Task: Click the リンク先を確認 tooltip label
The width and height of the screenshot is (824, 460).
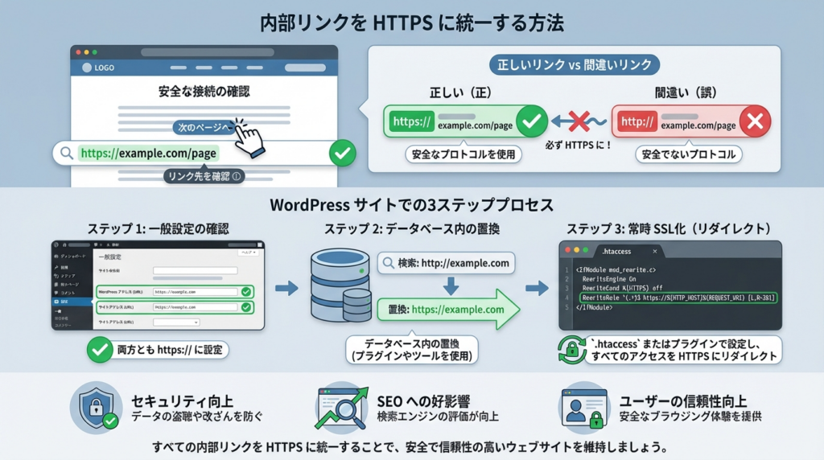Action: 204,176
